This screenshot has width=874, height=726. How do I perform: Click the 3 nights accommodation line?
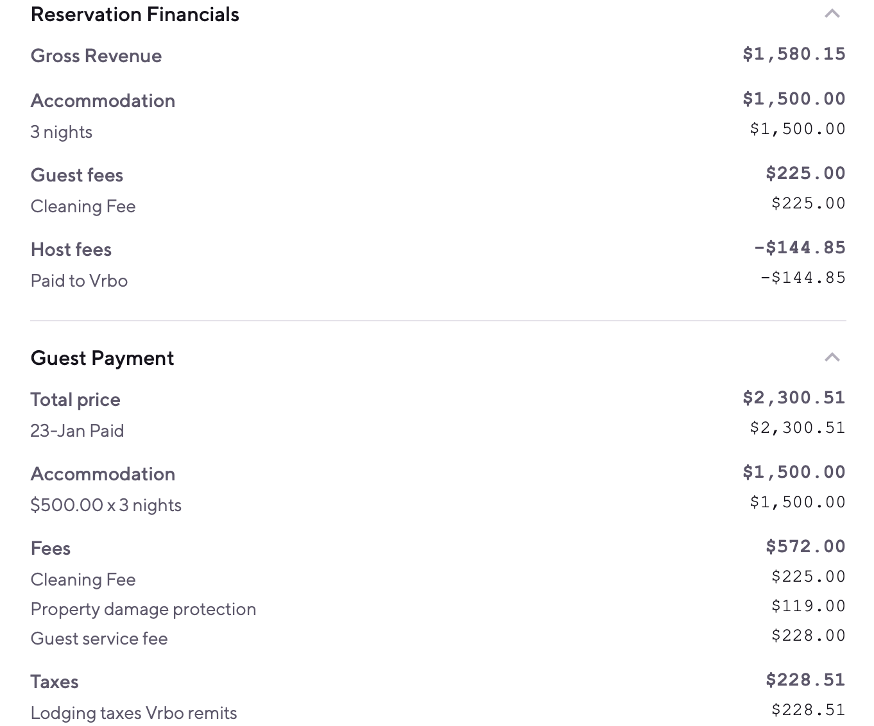pyautogui.click(x=62, y=132)
